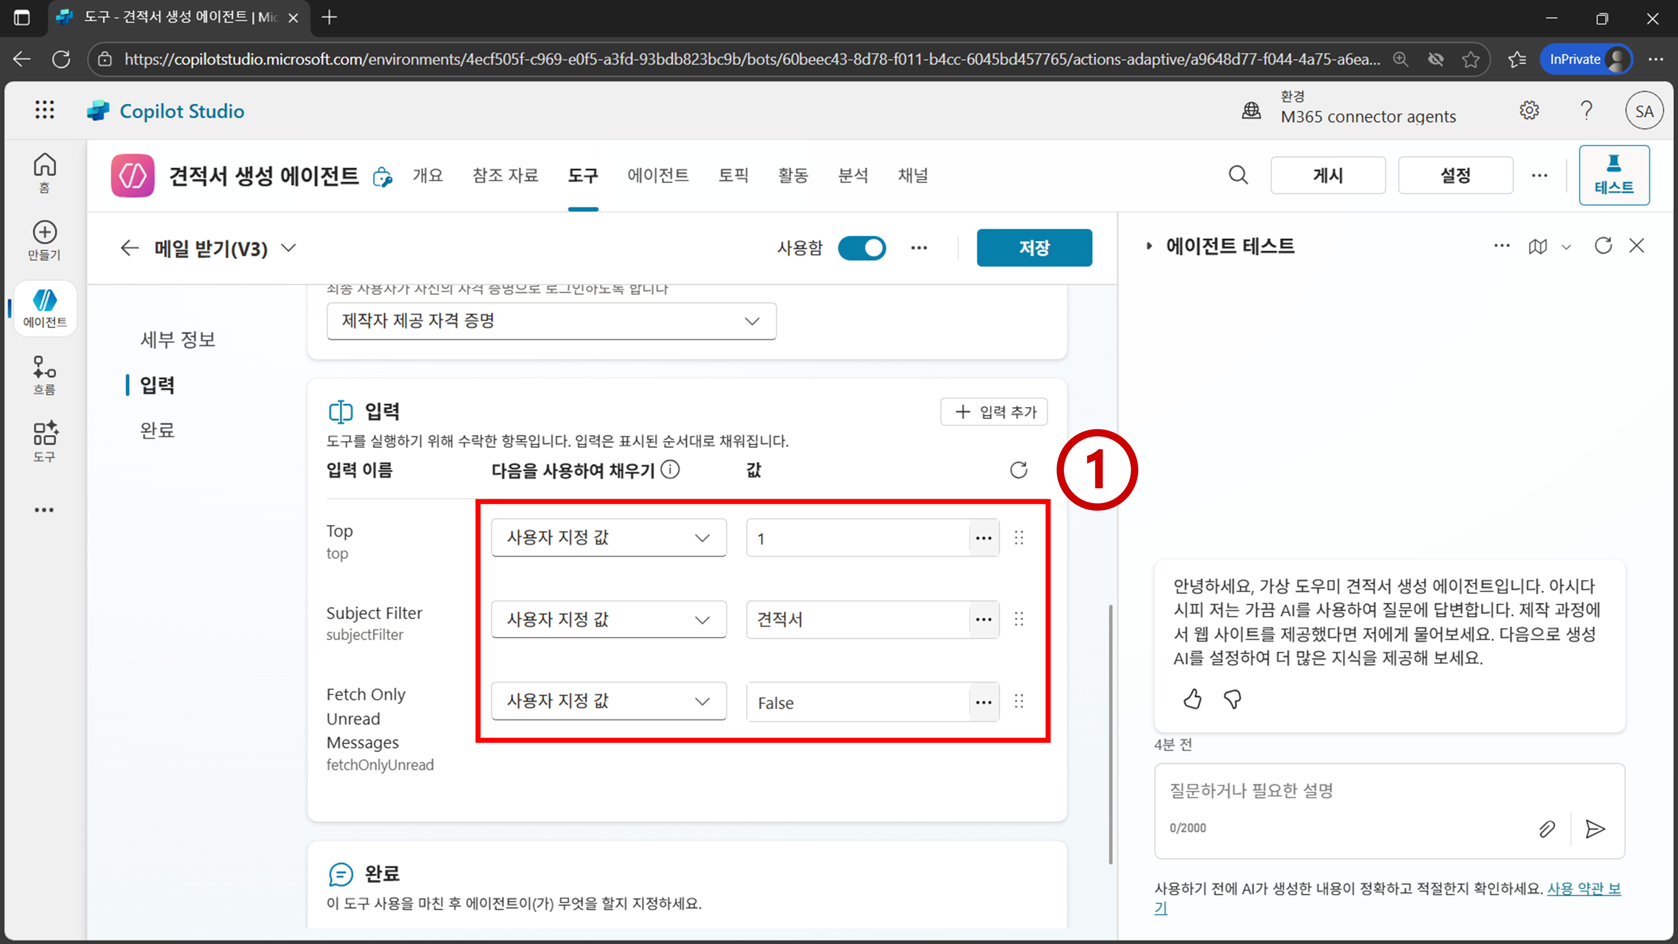Click the send message arrow icon
This screenshot has width=1678, height=944.
click(x=1595, y=829)
